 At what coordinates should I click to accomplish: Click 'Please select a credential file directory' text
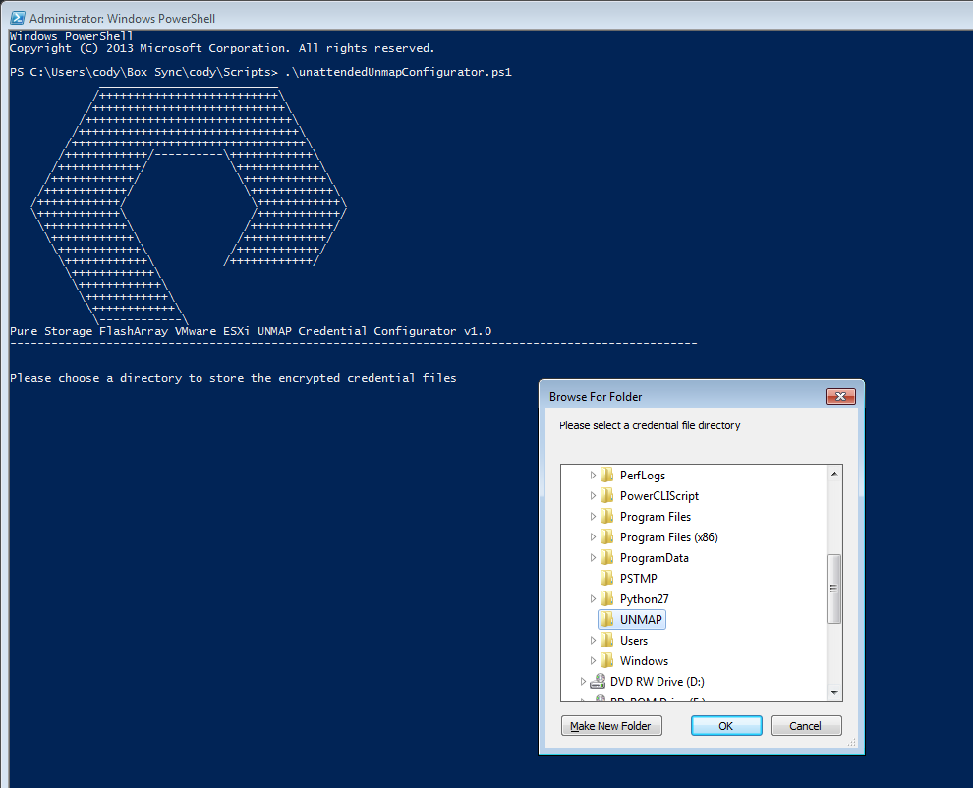[650, 425]
